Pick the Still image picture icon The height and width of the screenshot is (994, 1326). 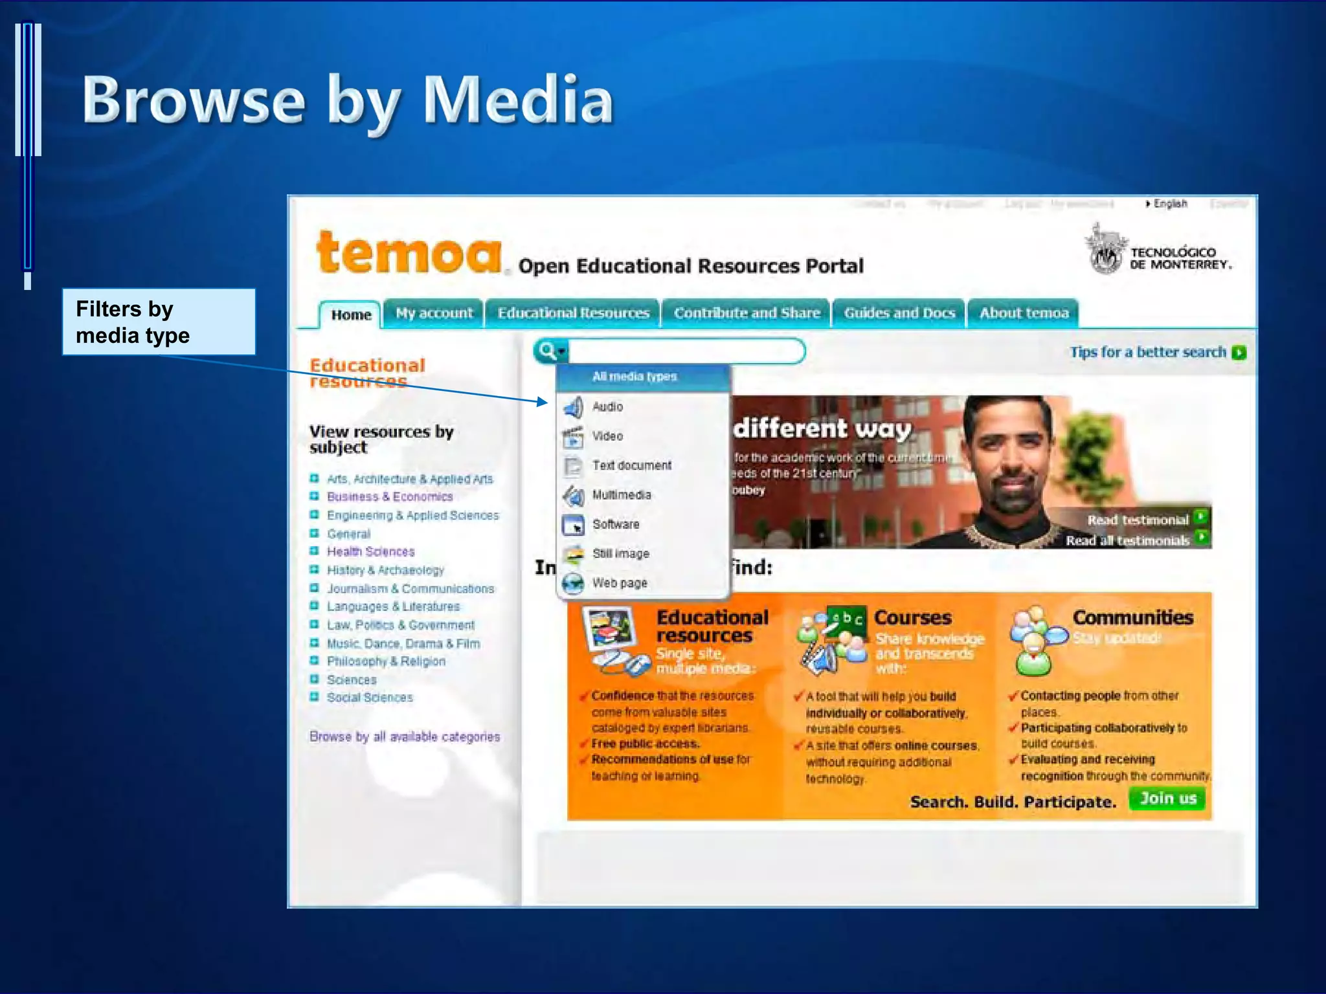(x=573, y=555)
